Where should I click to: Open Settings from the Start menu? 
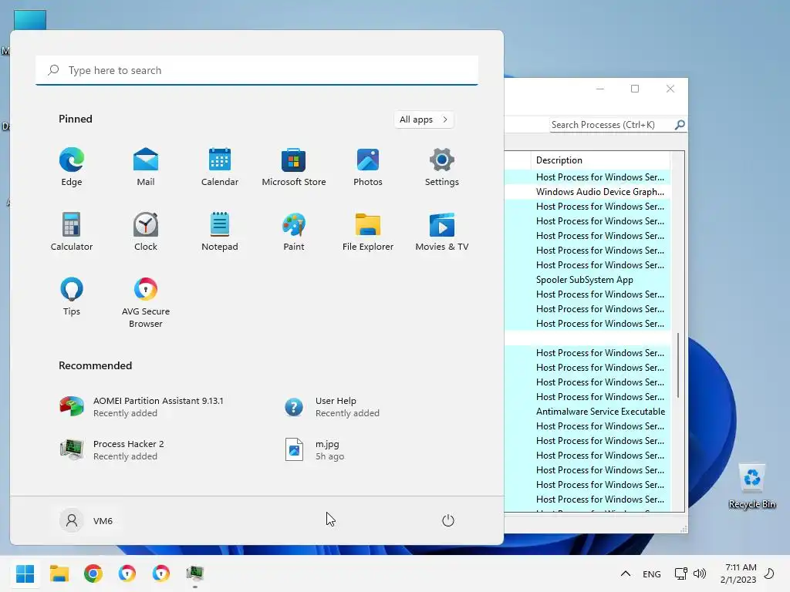tap(442, 166)
